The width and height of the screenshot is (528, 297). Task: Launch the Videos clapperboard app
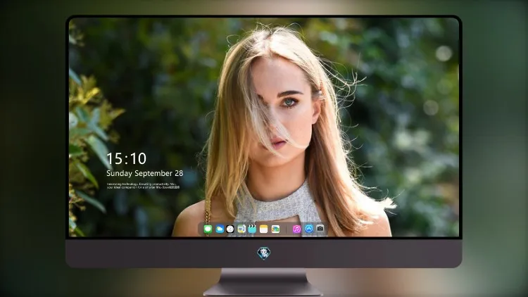pos(252,229)
